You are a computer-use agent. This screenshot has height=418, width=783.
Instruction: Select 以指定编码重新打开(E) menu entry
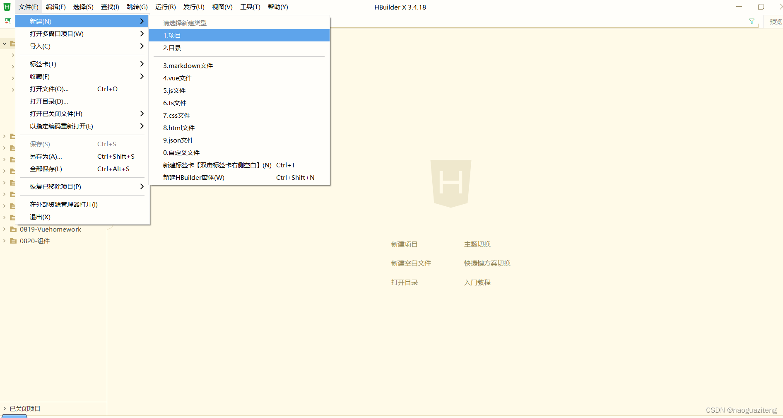[82, 126]
